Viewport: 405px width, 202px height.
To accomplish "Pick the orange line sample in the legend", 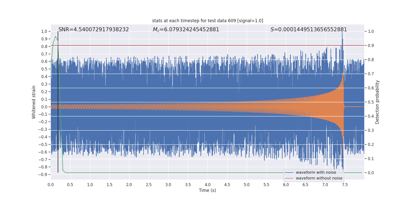I will 289,178.
